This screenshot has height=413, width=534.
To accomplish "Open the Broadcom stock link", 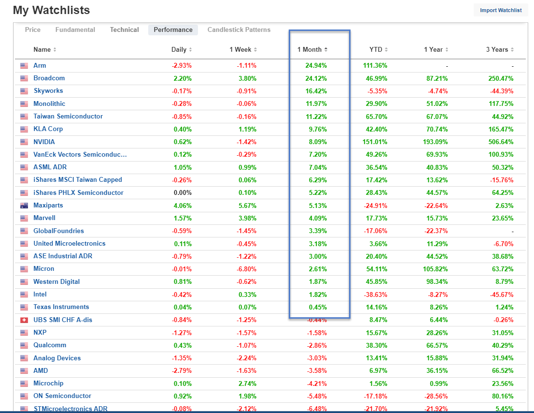I will (49, 78).
